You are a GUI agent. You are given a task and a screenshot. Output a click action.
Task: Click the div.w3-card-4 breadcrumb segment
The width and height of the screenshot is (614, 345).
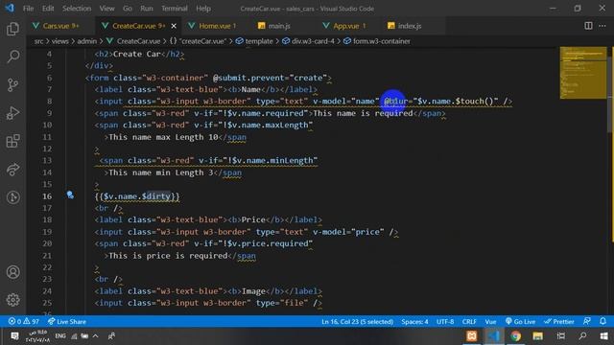[309, 41]
